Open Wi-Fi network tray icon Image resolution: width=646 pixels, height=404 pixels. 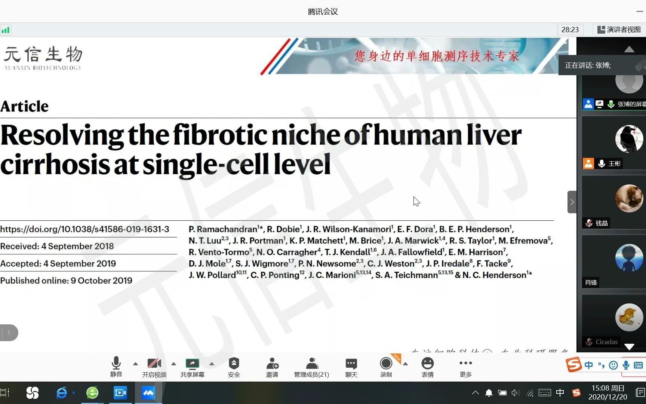530,393
